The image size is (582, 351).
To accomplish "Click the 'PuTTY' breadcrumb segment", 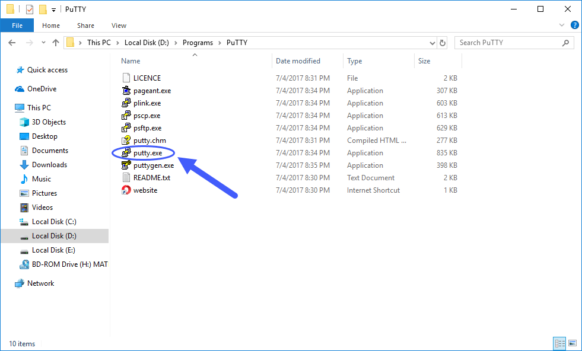I will click(x=237, y=43).
